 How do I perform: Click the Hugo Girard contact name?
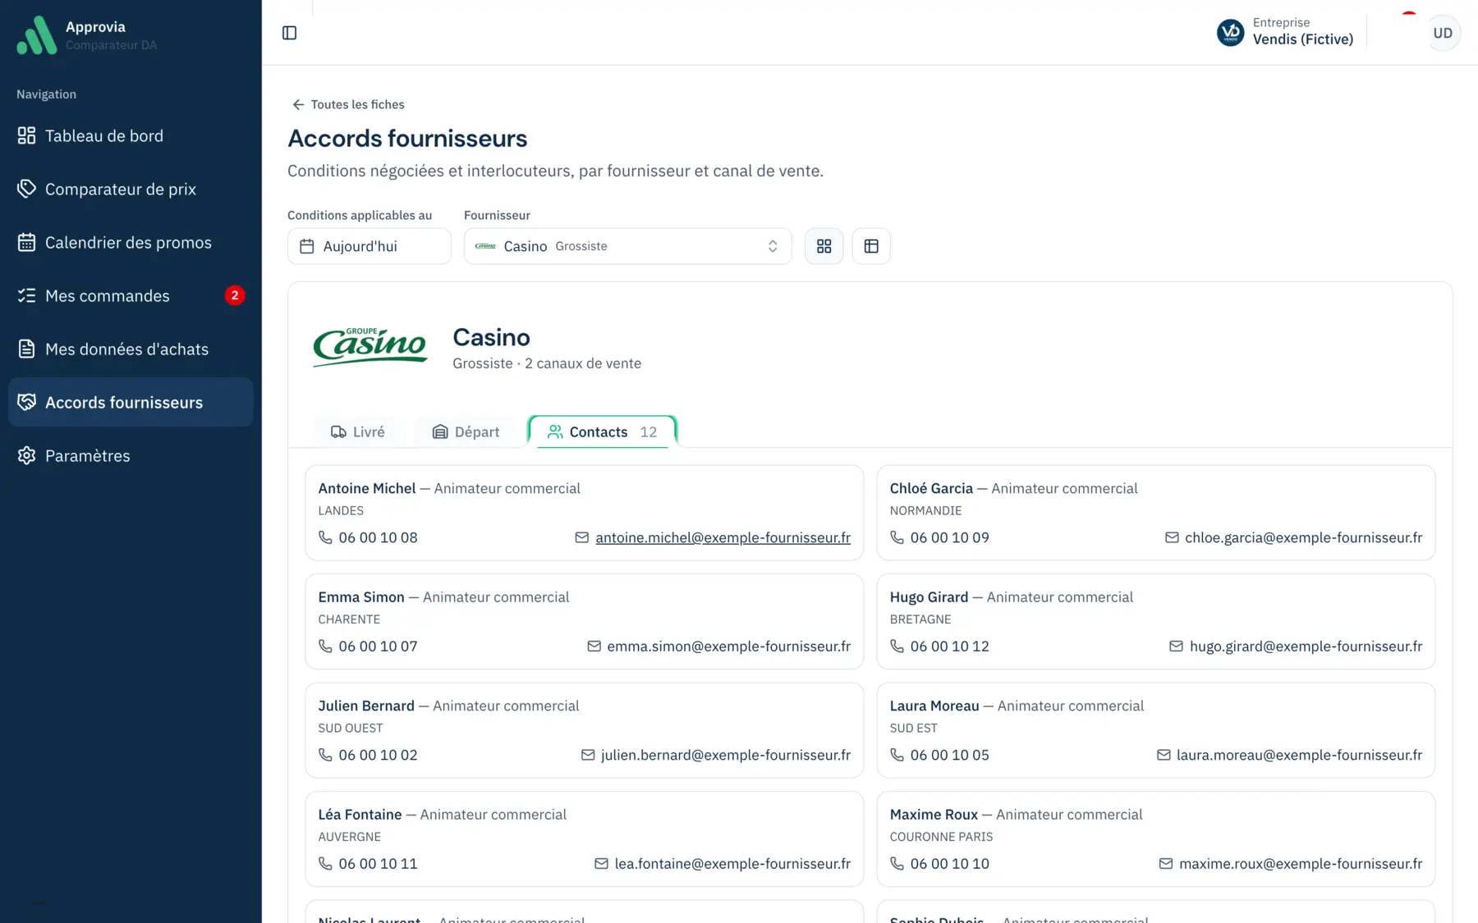(929, 596)
